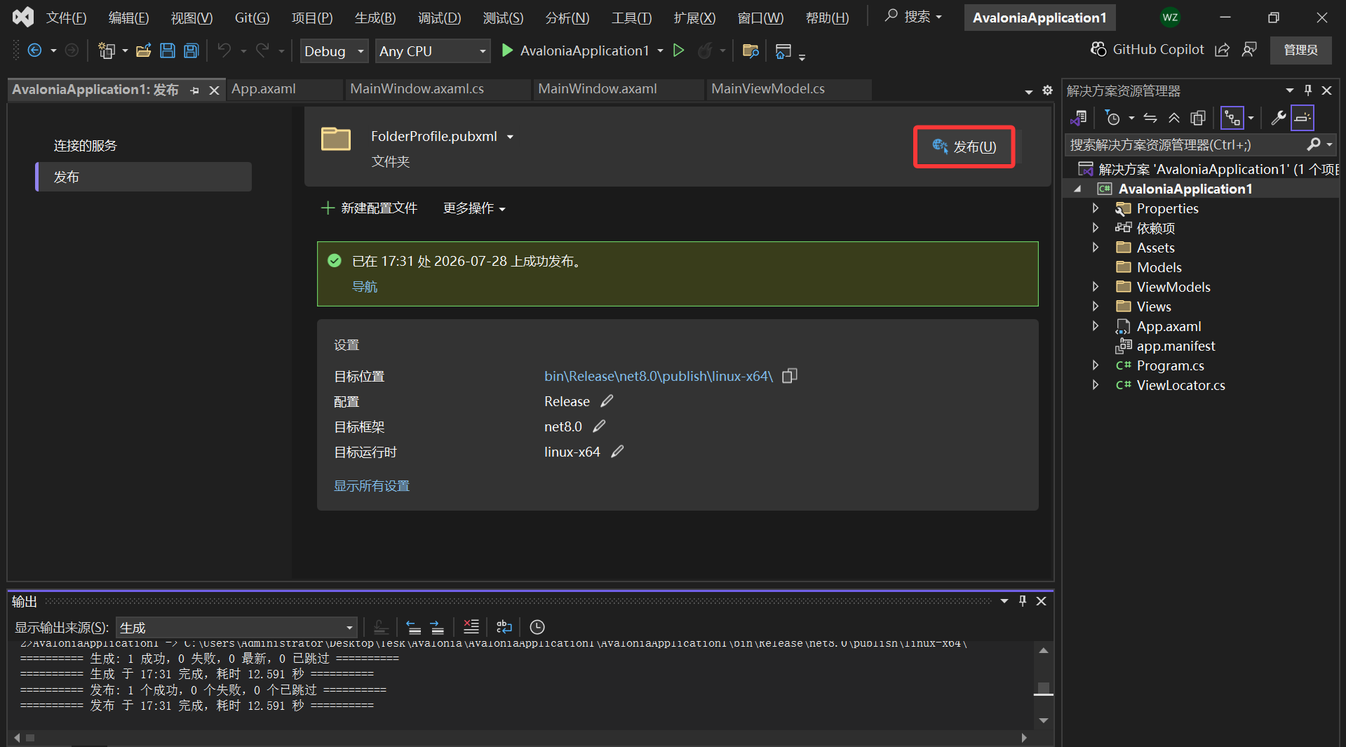Start debugging AvaloniaApplication1 with the green play

(507, 51)
